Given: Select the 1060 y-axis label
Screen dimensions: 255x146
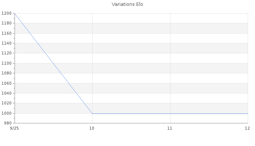Looking at the screenshot, I should (x=7, y=83).
